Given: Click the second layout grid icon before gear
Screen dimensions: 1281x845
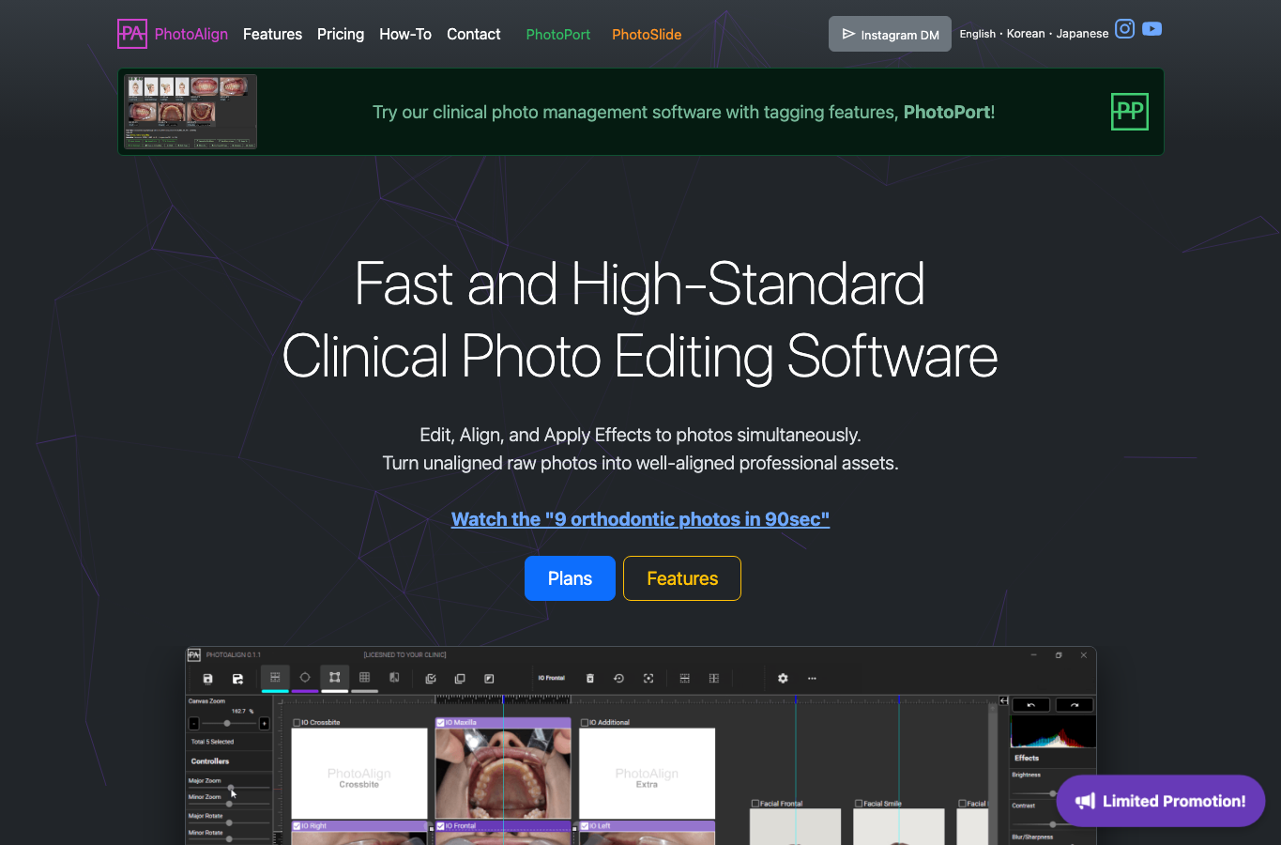Looking at the screenshot, I should 714,679.
